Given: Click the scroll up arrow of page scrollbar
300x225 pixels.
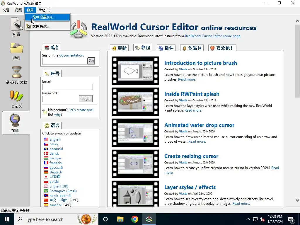Looking at the screenshot, I should pyautogui.click(x=297, y=21).
